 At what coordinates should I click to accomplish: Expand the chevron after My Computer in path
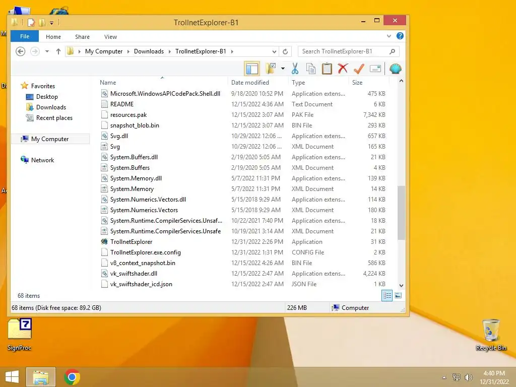tap(128, 51)
